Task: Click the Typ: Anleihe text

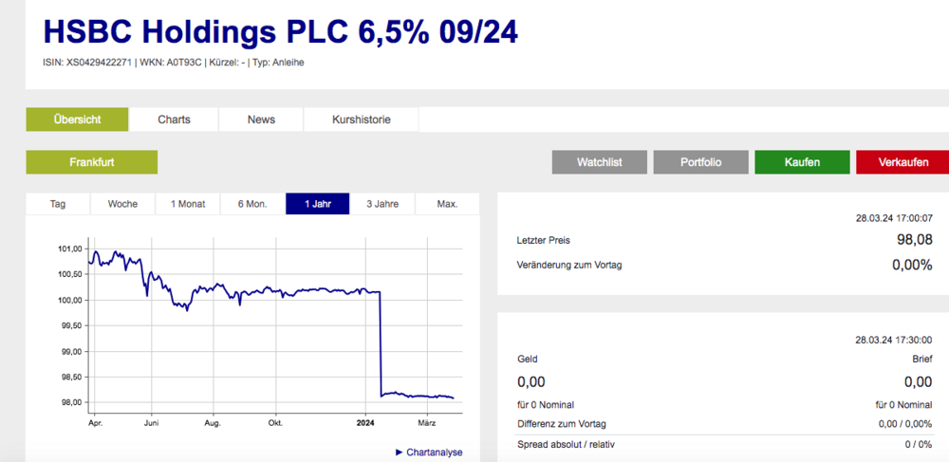Action: [x=278, y=63]
